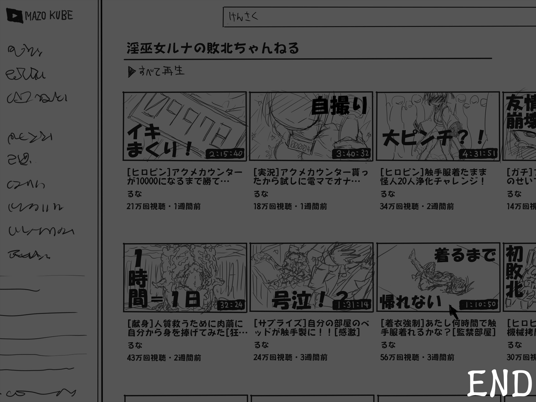Image resolution: width=536 pixels, height=402 pixels.
Task: Click the MAZO KUBE logo icon
Action: point(15,16)
